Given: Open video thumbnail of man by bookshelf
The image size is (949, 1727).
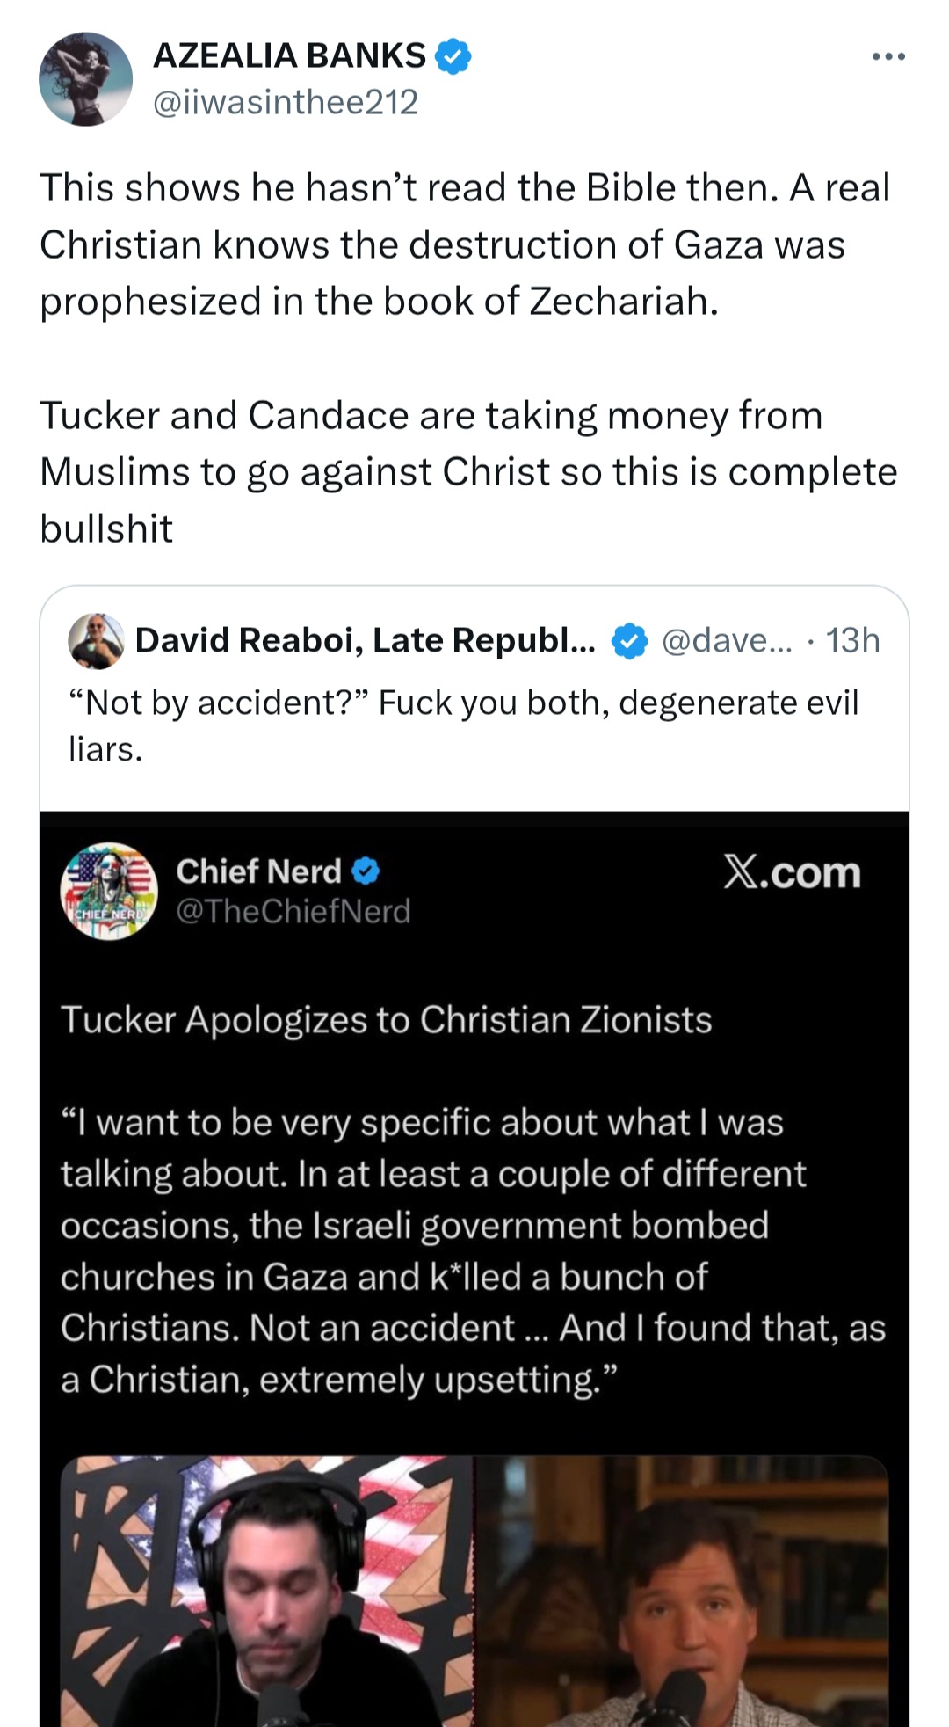Looking at the screenshot, I should click(x=682, y=1591).
